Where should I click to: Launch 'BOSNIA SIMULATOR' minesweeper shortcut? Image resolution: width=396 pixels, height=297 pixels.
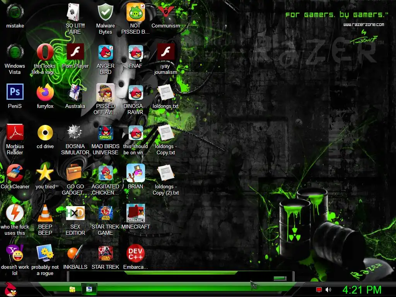pos(75,139)
